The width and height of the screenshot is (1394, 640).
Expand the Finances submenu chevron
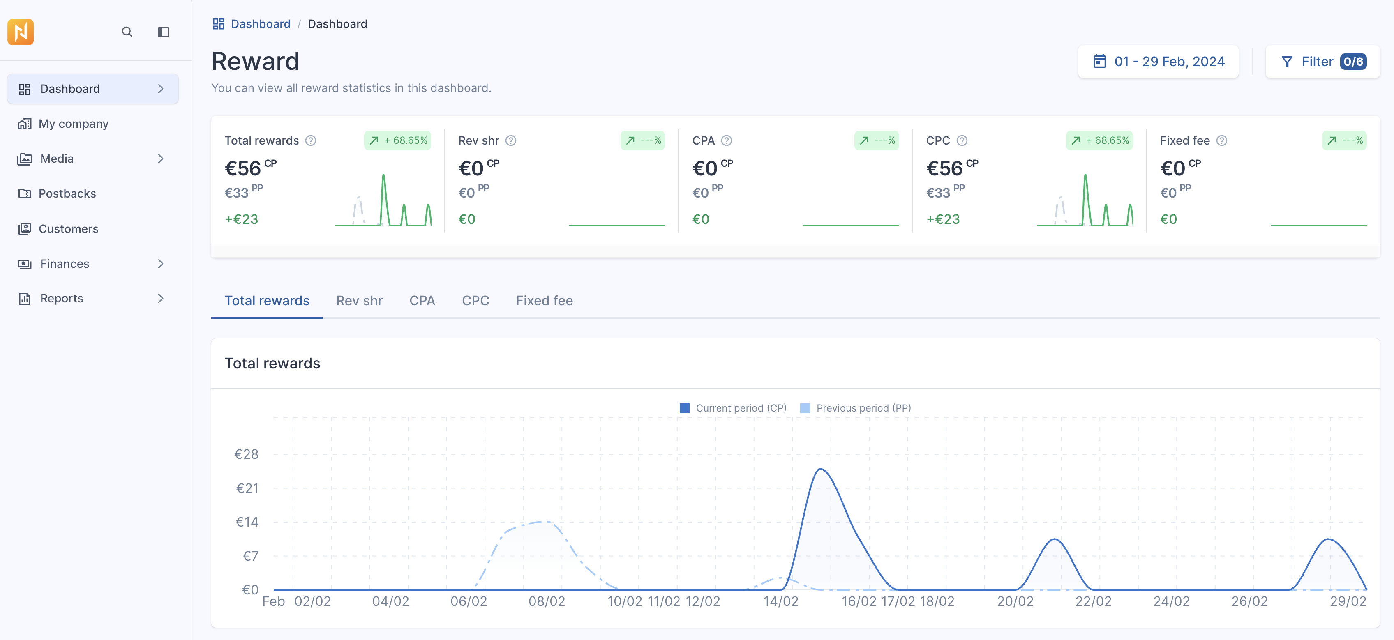point(161,264)
